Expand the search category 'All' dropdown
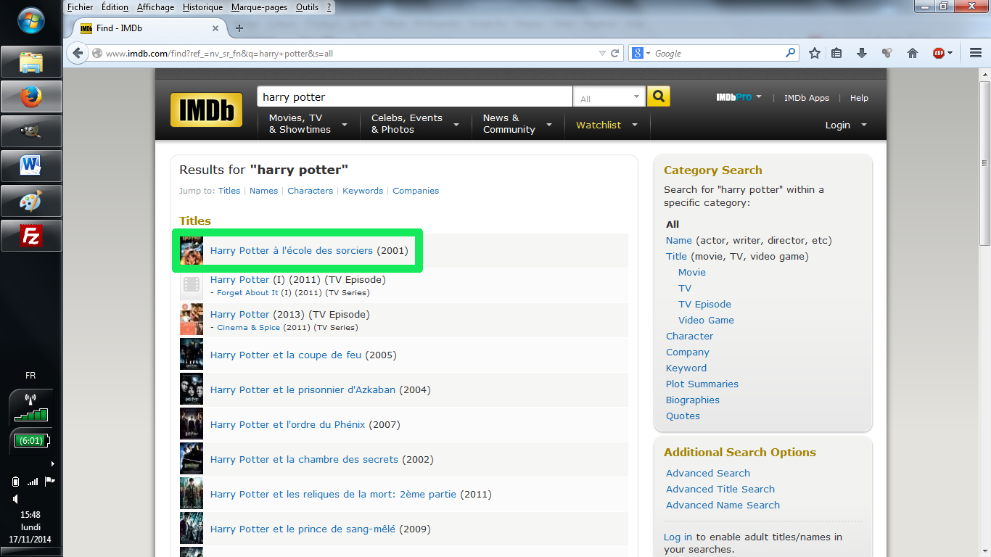Screen dimensions: 991x557 (609, 98)
